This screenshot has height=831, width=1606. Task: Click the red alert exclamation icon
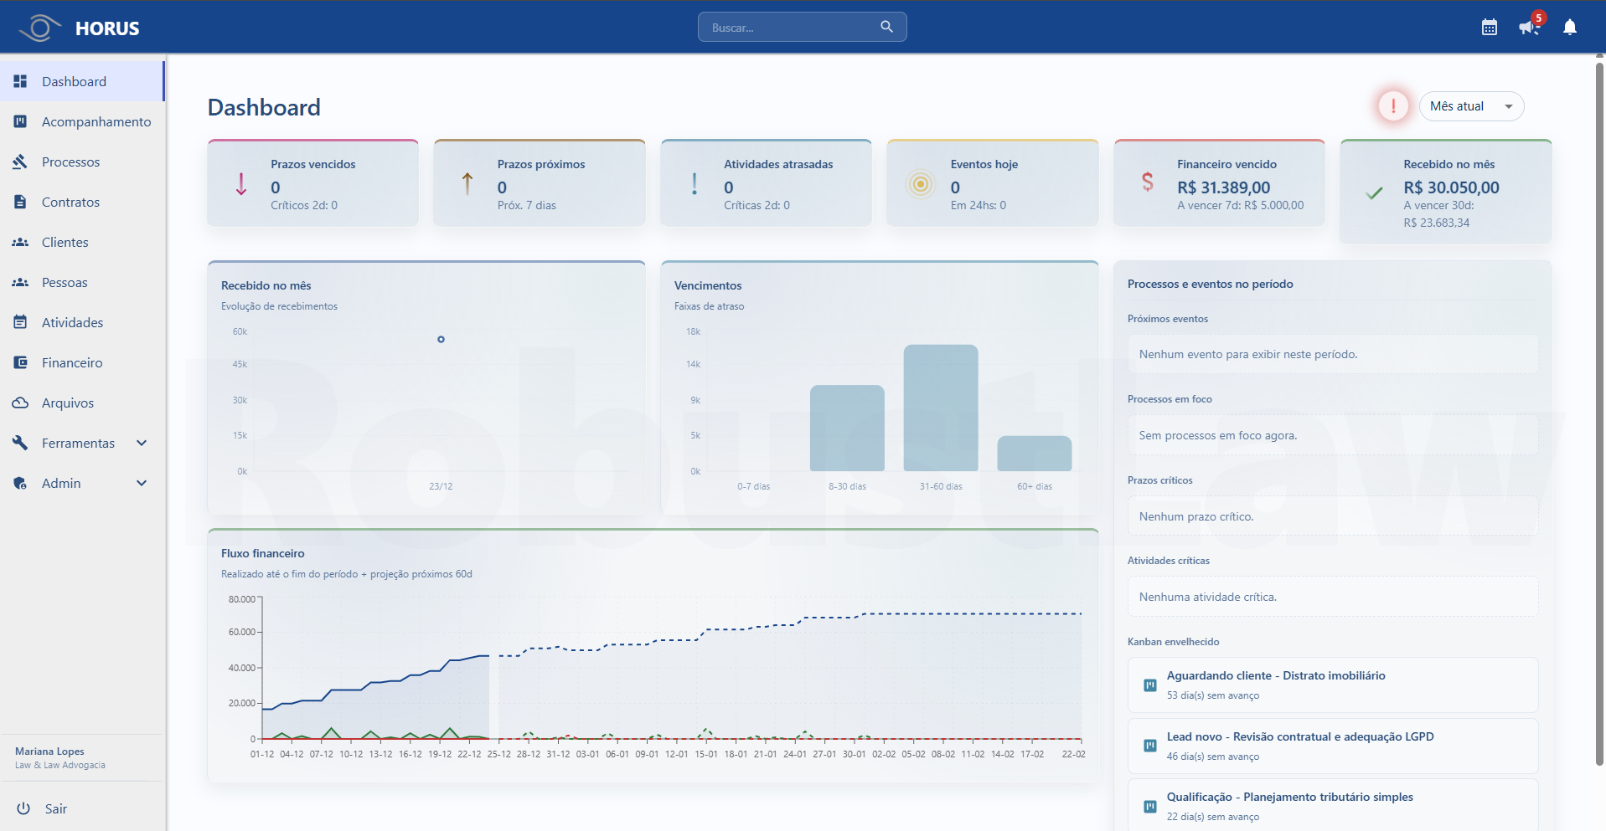tap(1393, 106)
